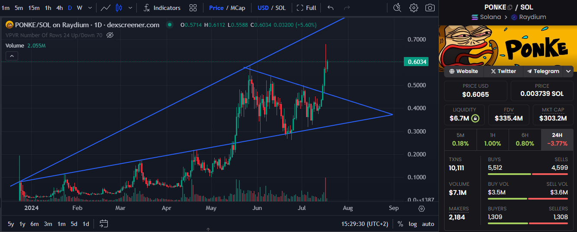
Task: Select the 4h timeframe
Action: pyautogui.click(x=60, y=8)
